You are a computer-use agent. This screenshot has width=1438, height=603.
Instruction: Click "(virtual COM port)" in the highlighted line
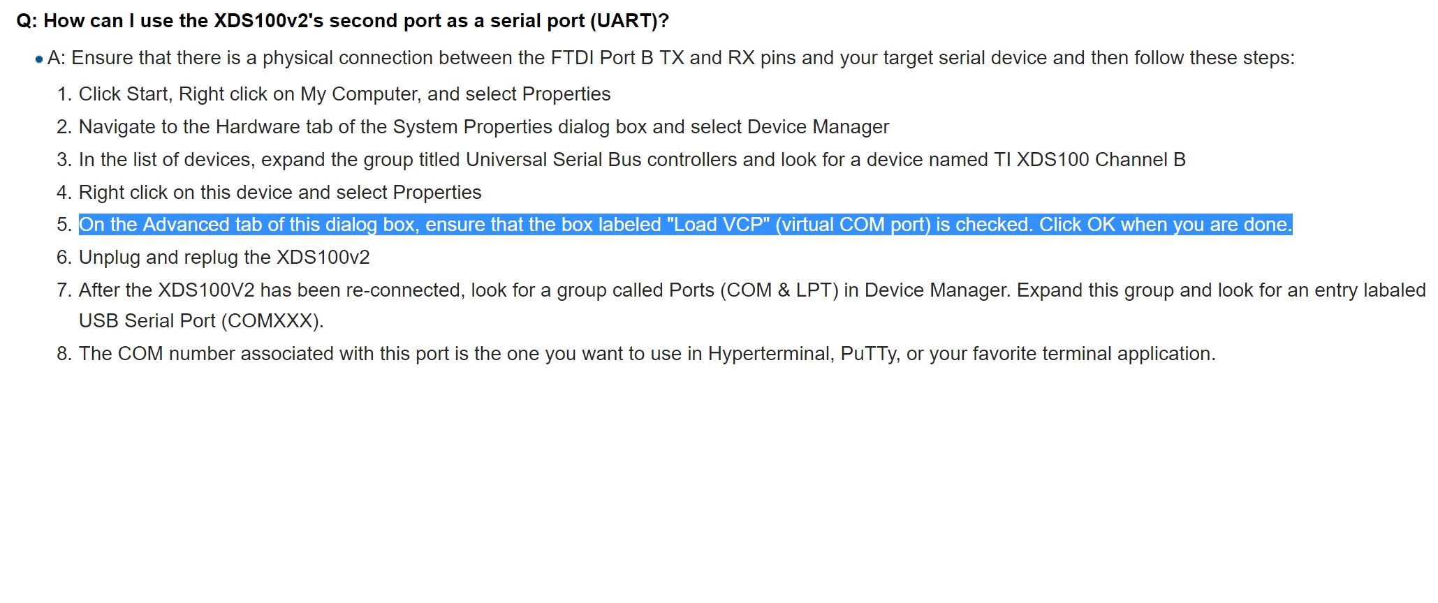pos(853,225)
